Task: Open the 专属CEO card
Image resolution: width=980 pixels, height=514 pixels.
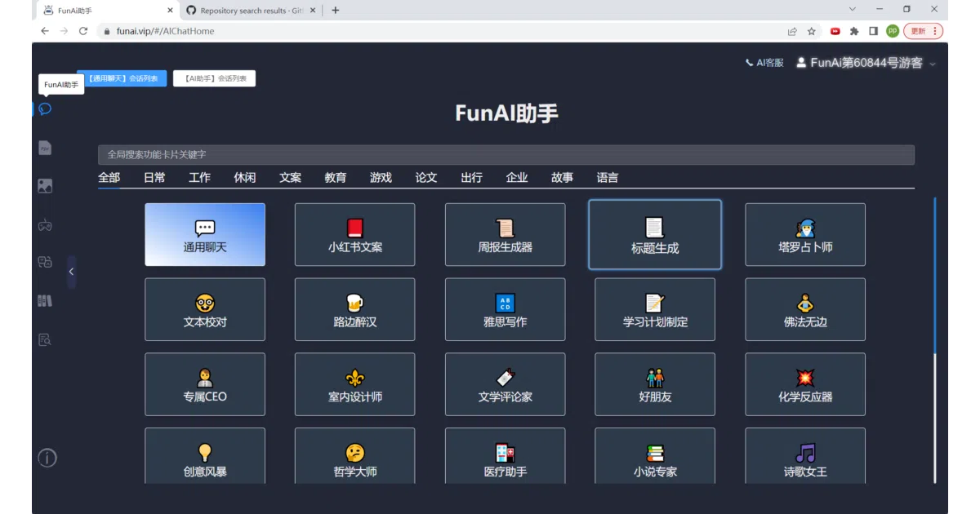Action: [205, 384]
